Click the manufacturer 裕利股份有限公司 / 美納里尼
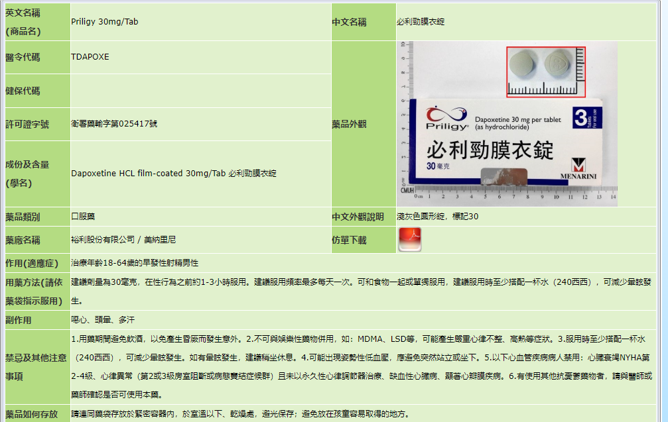 pos(123,240)
